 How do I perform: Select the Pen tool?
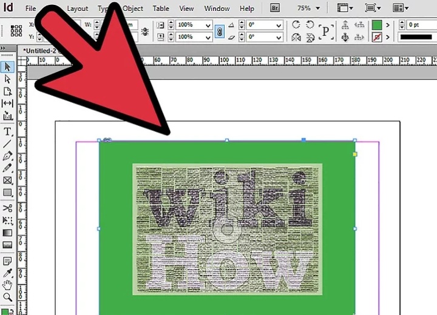tap(7, 156)
